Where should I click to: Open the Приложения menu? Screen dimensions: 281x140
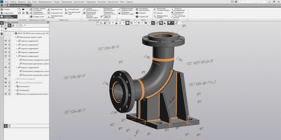(113, 2)
